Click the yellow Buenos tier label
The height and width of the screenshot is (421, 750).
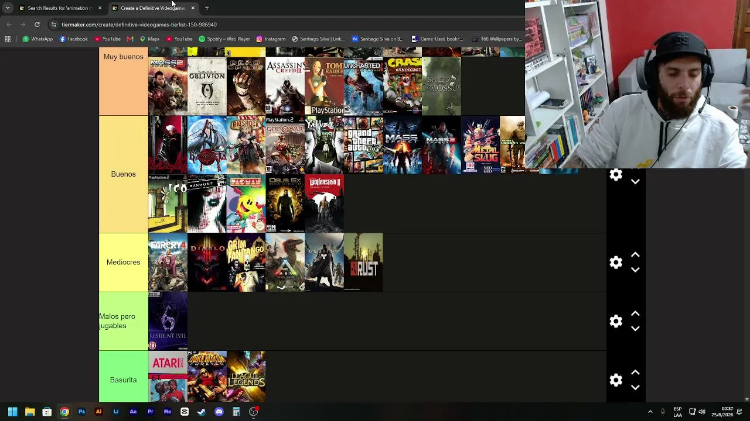[123, 174]
